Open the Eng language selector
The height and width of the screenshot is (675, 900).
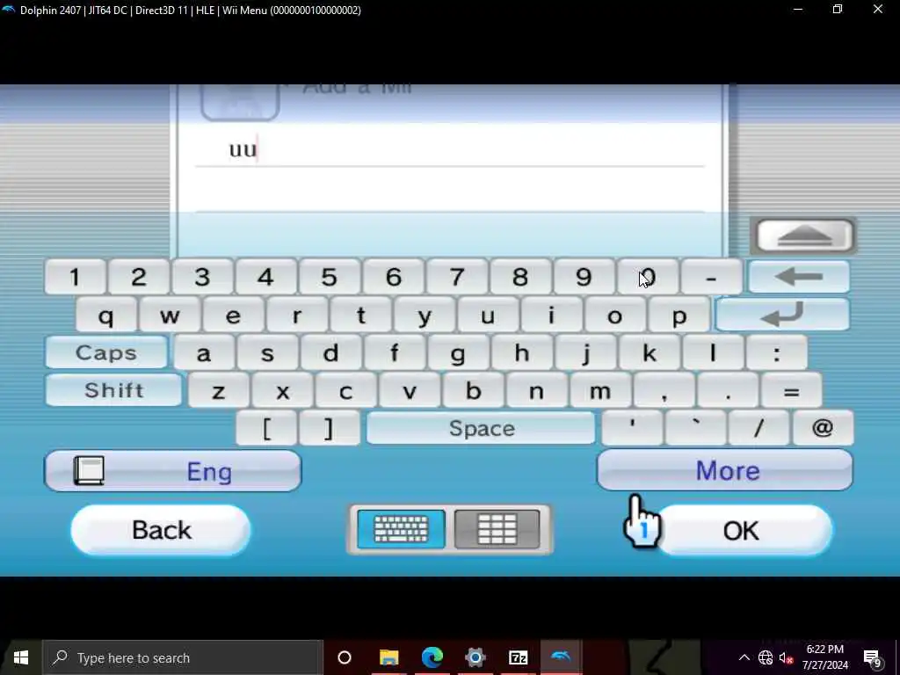pyautogui.click(x=172, y=471)
